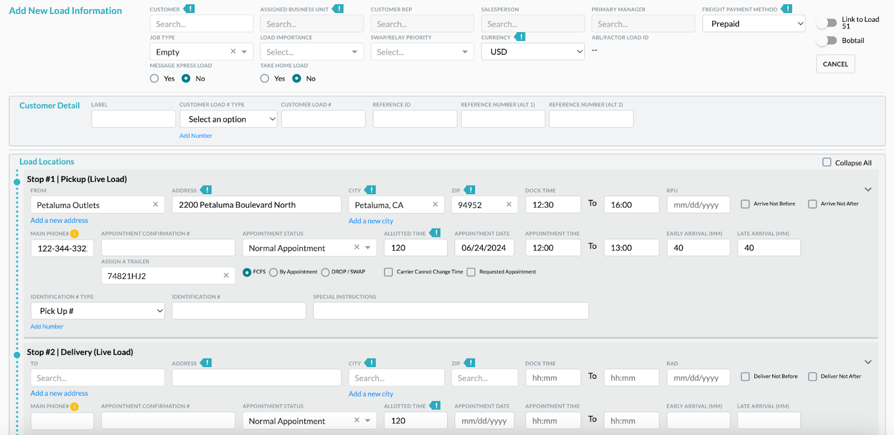Click the info flag beside Assigned Business Unit
This screenshot has width=894, height=435.
coord(338,9)
